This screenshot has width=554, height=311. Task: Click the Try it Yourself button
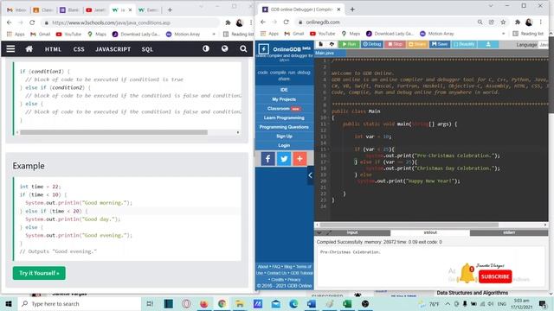(39, 273)
